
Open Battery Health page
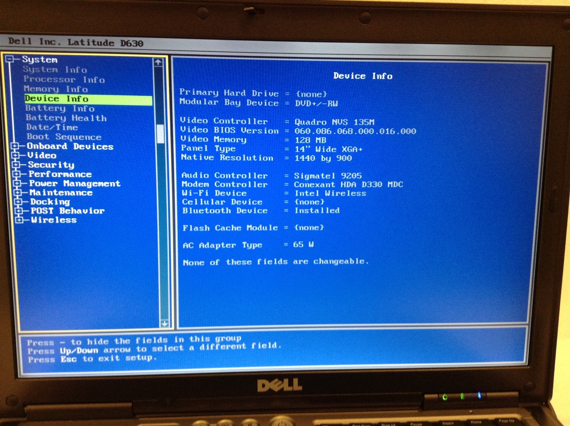click(x=66, y=118)
